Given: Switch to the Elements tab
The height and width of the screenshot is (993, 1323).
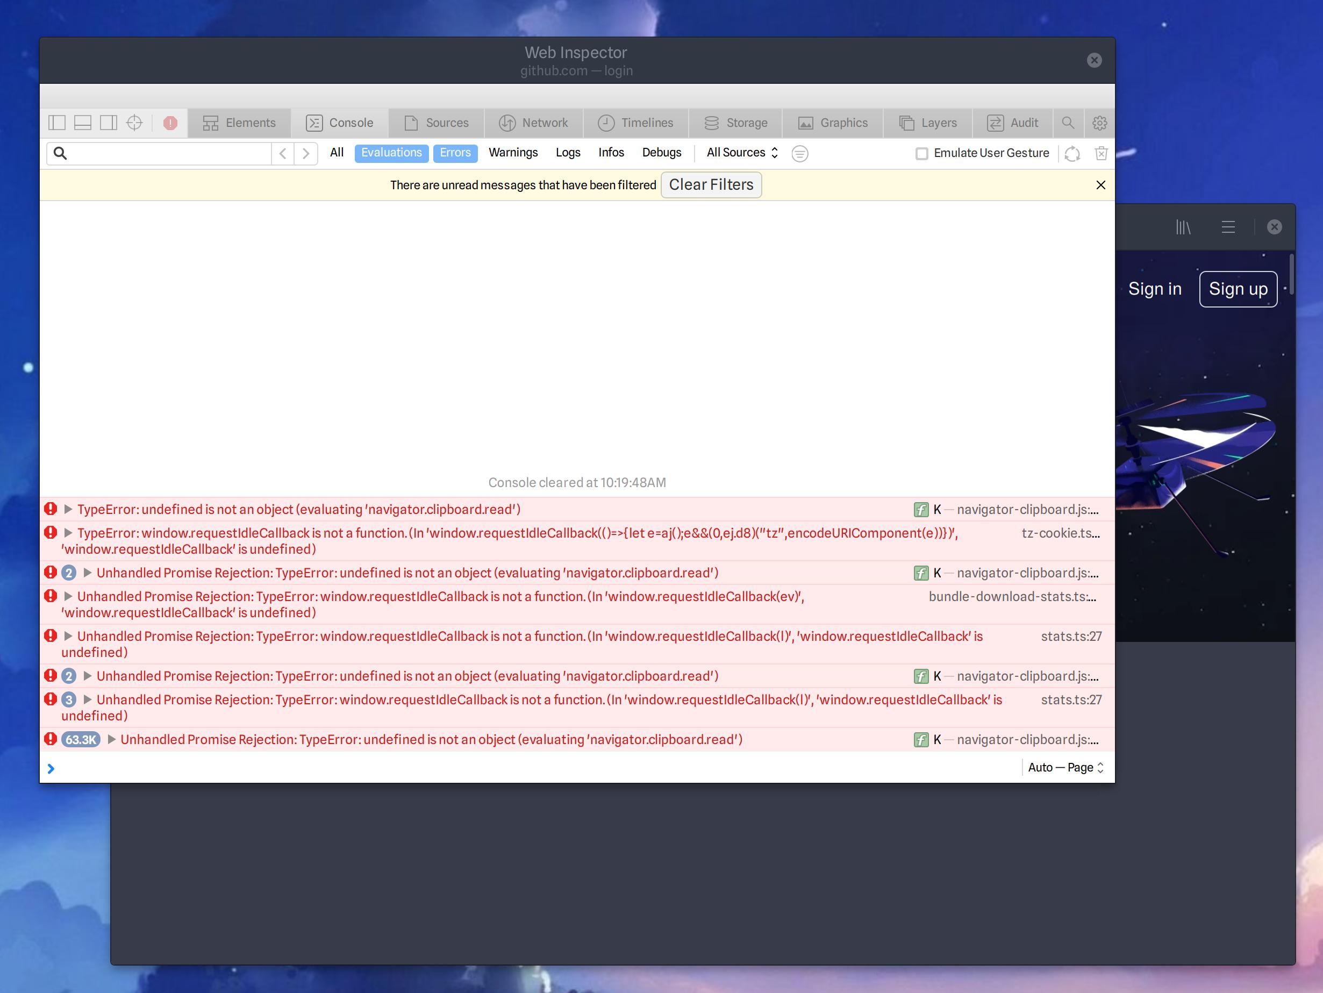Looking at the screenshot, I should [239, 123].
